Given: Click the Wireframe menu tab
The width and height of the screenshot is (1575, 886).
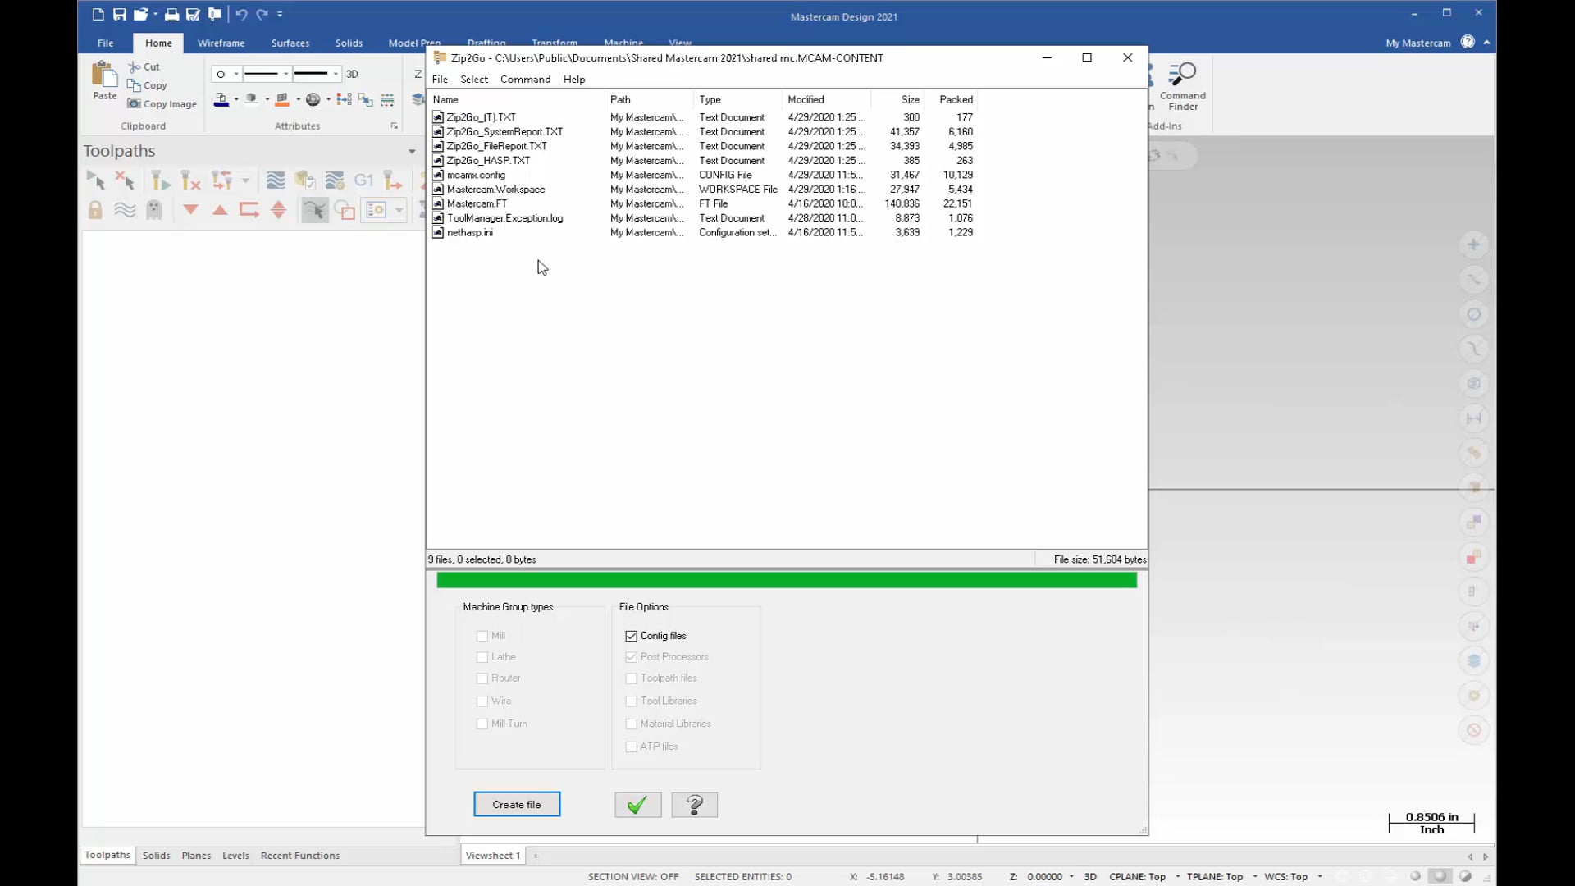Looking at the screenshot, I should [221, 42].
